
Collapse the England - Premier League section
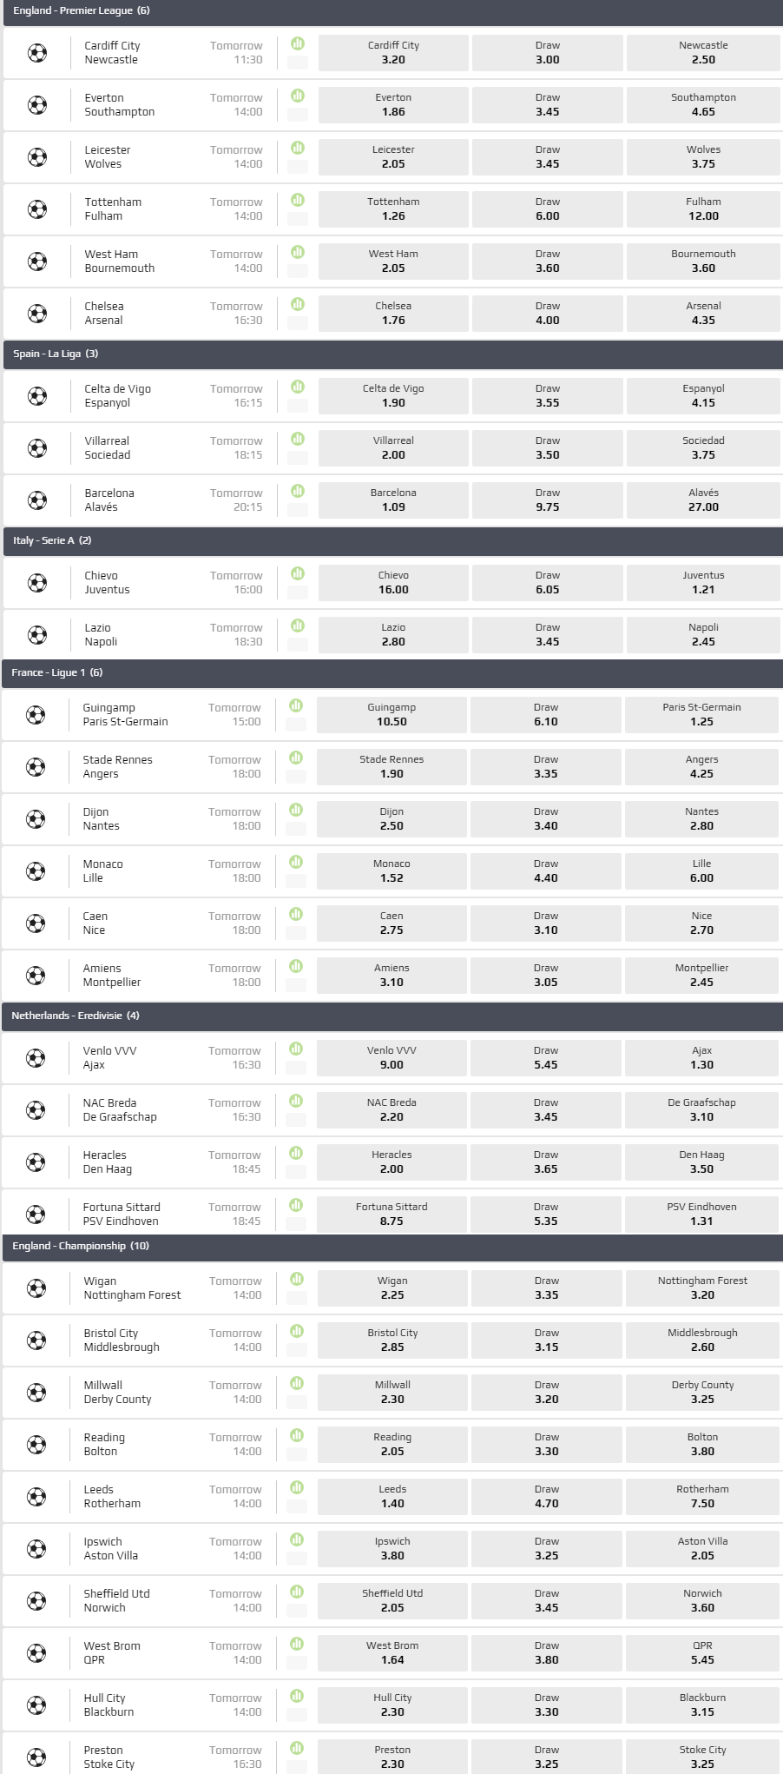391,10
